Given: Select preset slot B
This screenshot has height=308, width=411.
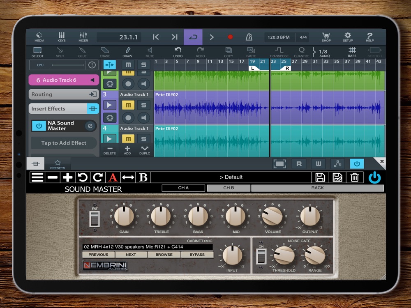Looking at the screenshot, I should [143, 177].
